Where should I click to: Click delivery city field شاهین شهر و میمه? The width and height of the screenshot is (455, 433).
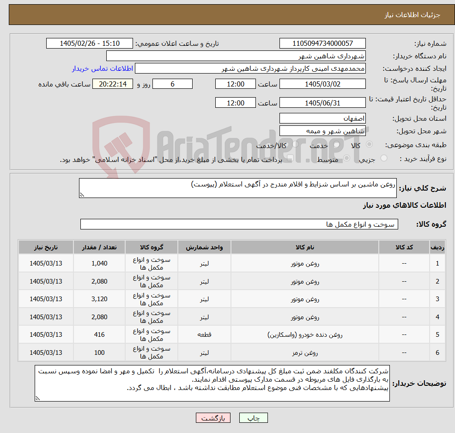[x=322, y=131]
